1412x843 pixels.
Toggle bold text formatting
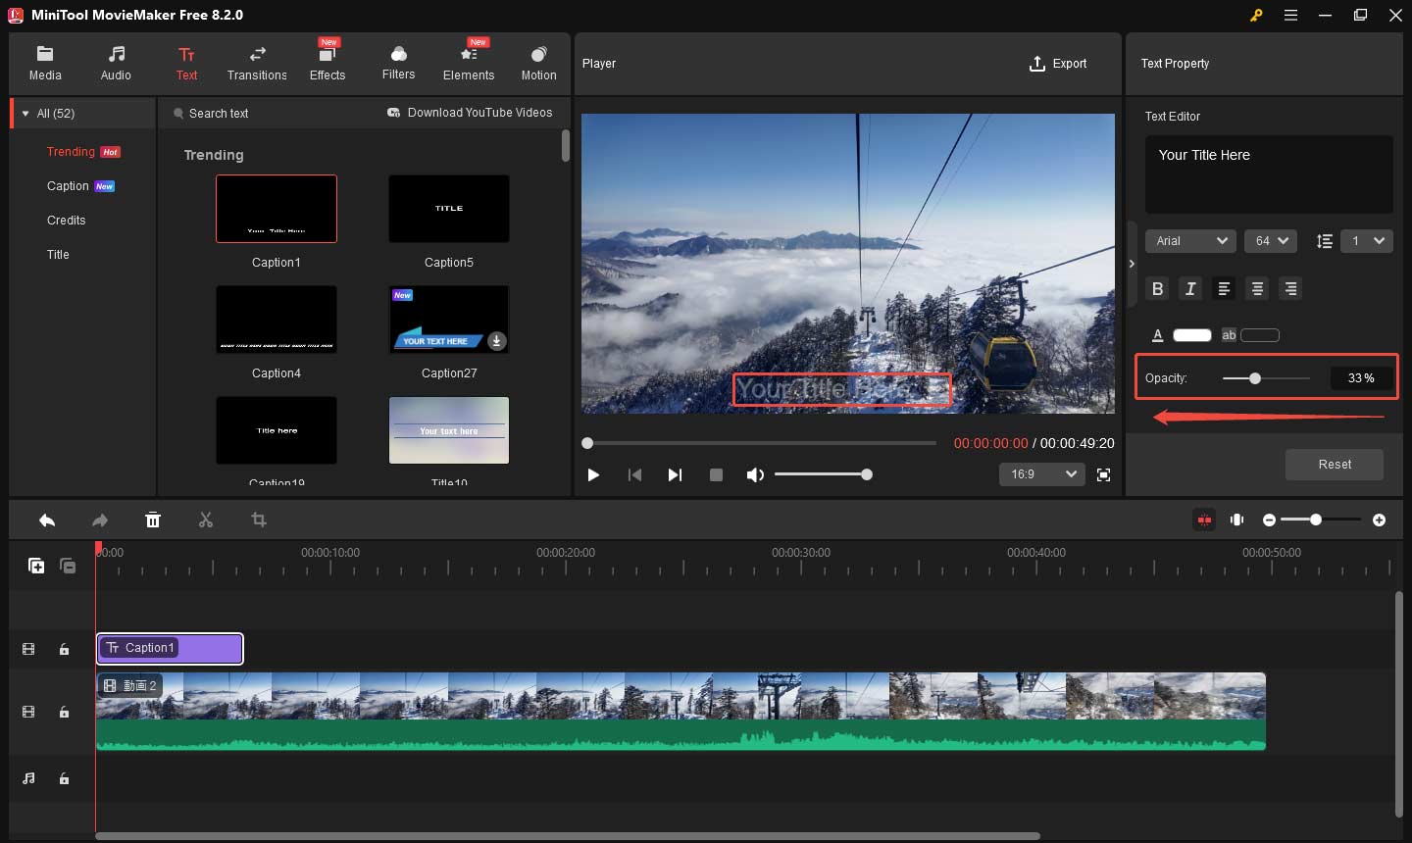click(1158, 288)
